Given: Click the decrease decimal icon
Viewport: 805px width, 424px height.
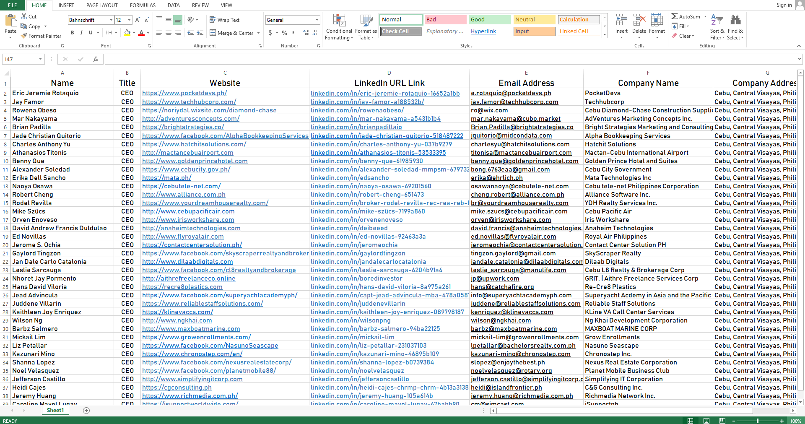Looking at the screenshot, I should coord(316,33).
